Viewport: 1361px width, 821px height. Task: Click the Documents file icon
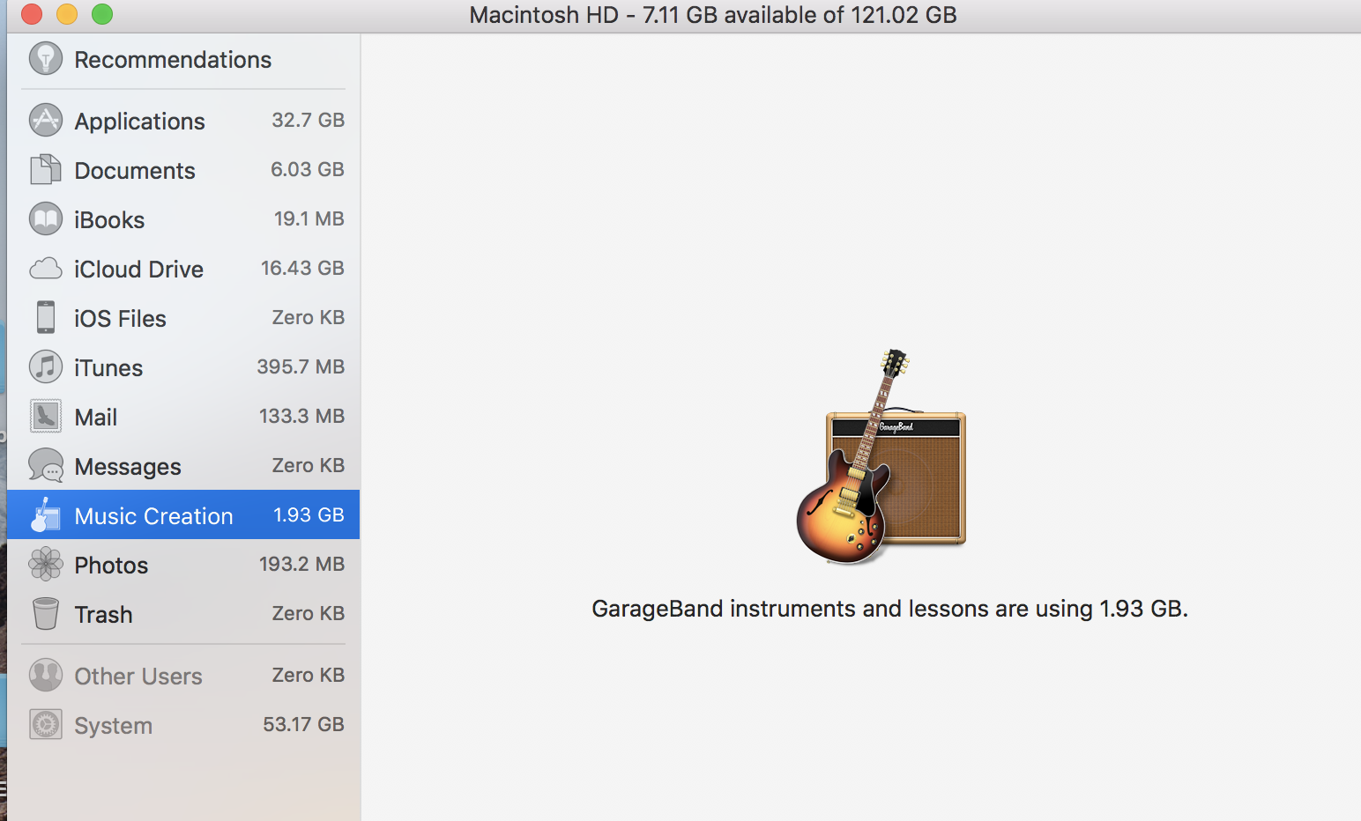[46, 169]
